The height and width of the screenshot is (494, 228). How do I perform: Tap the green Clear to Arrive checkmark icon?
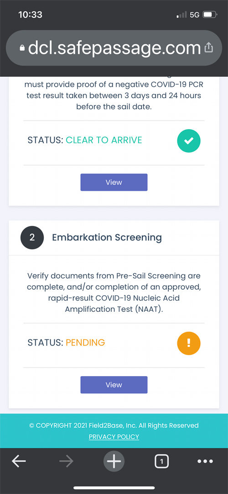(x=189, y=141)
